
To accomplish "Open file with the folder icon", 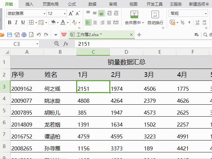I will point(2,35).
